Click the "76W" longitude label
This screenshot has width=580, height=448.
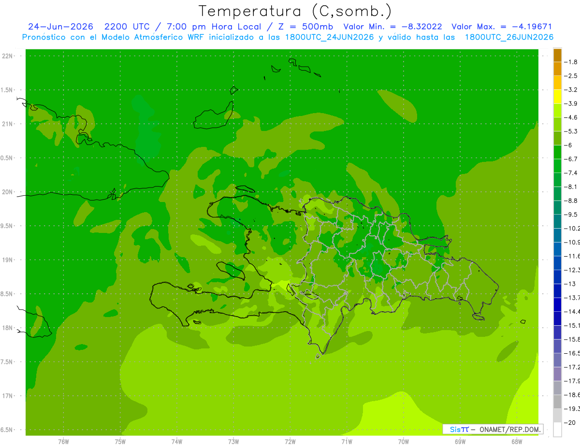63,442
